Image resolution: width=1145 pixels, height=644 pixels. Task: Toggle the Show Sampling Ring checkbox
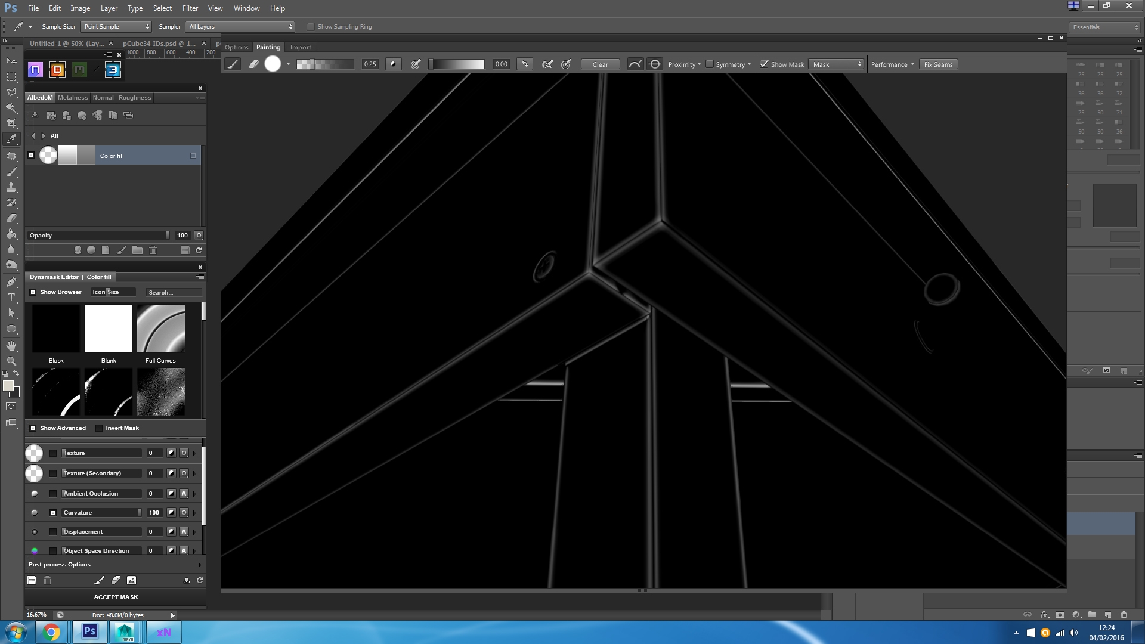[311, 27]
